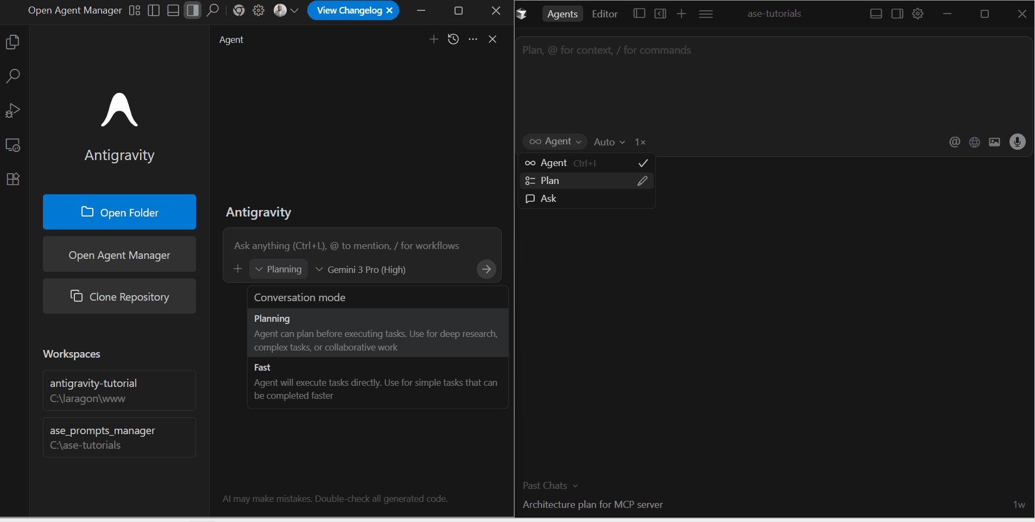This screenshot has width=1035, height=522.
Task: Toggle the primary sidebar in Antigravity's title bar
Action: click(154, 10)
